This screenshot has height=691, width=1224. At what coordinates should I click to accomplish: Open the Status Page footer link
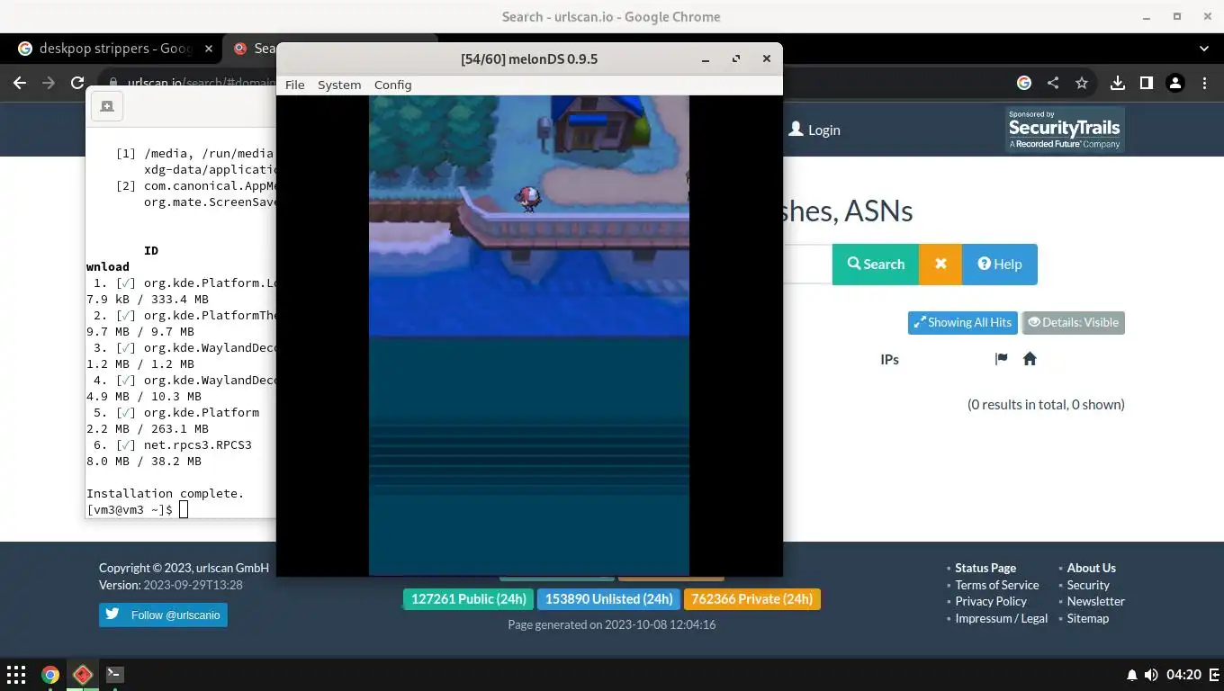pyautogui.click(x=985, y=568)
